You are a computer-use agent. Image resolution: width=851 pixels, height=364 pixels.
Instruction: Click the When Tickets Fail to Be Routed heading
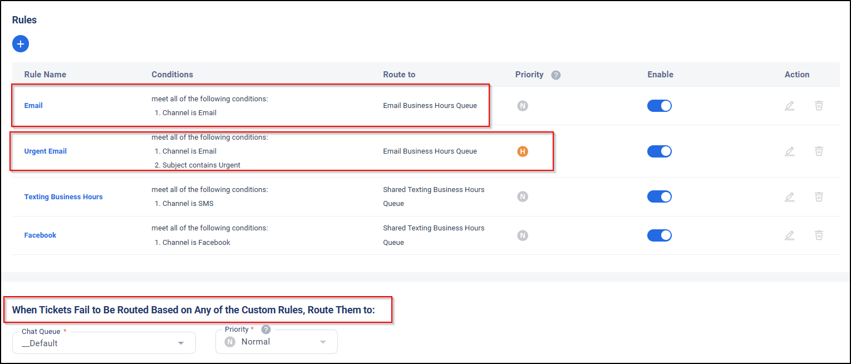tap(194, 310)
